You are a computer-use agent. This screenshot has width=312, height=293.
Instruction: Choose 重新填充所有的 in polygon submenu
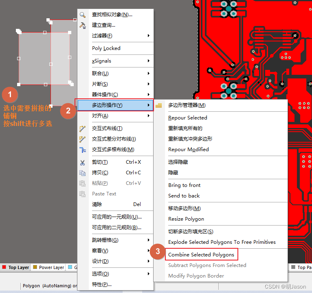pos(221,128)
